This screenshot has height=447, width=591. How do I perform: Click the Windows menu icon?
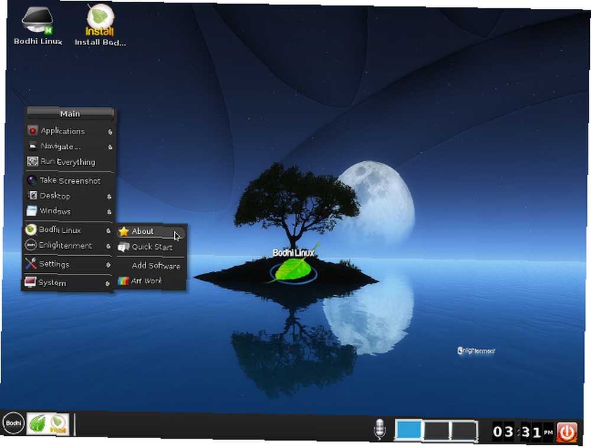point(32,210)
